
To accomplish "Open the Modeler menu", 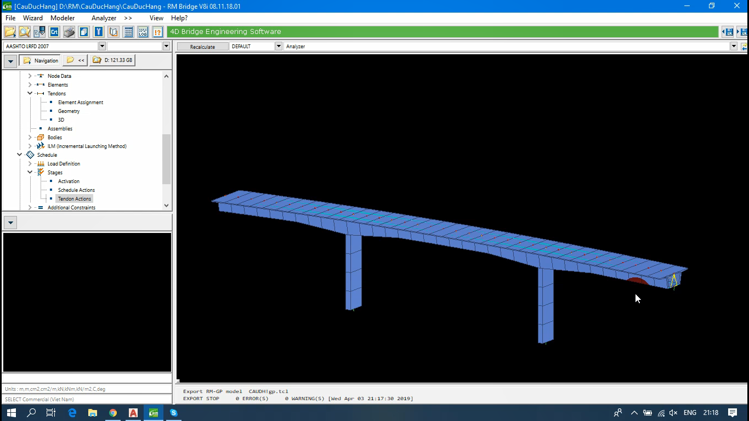I will [x=63, y=18].
